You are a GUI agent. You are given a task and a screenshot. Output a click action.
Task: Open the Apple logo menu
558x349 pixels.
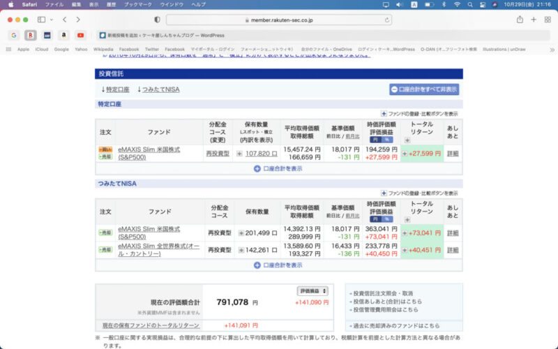(x=10, y=5)
